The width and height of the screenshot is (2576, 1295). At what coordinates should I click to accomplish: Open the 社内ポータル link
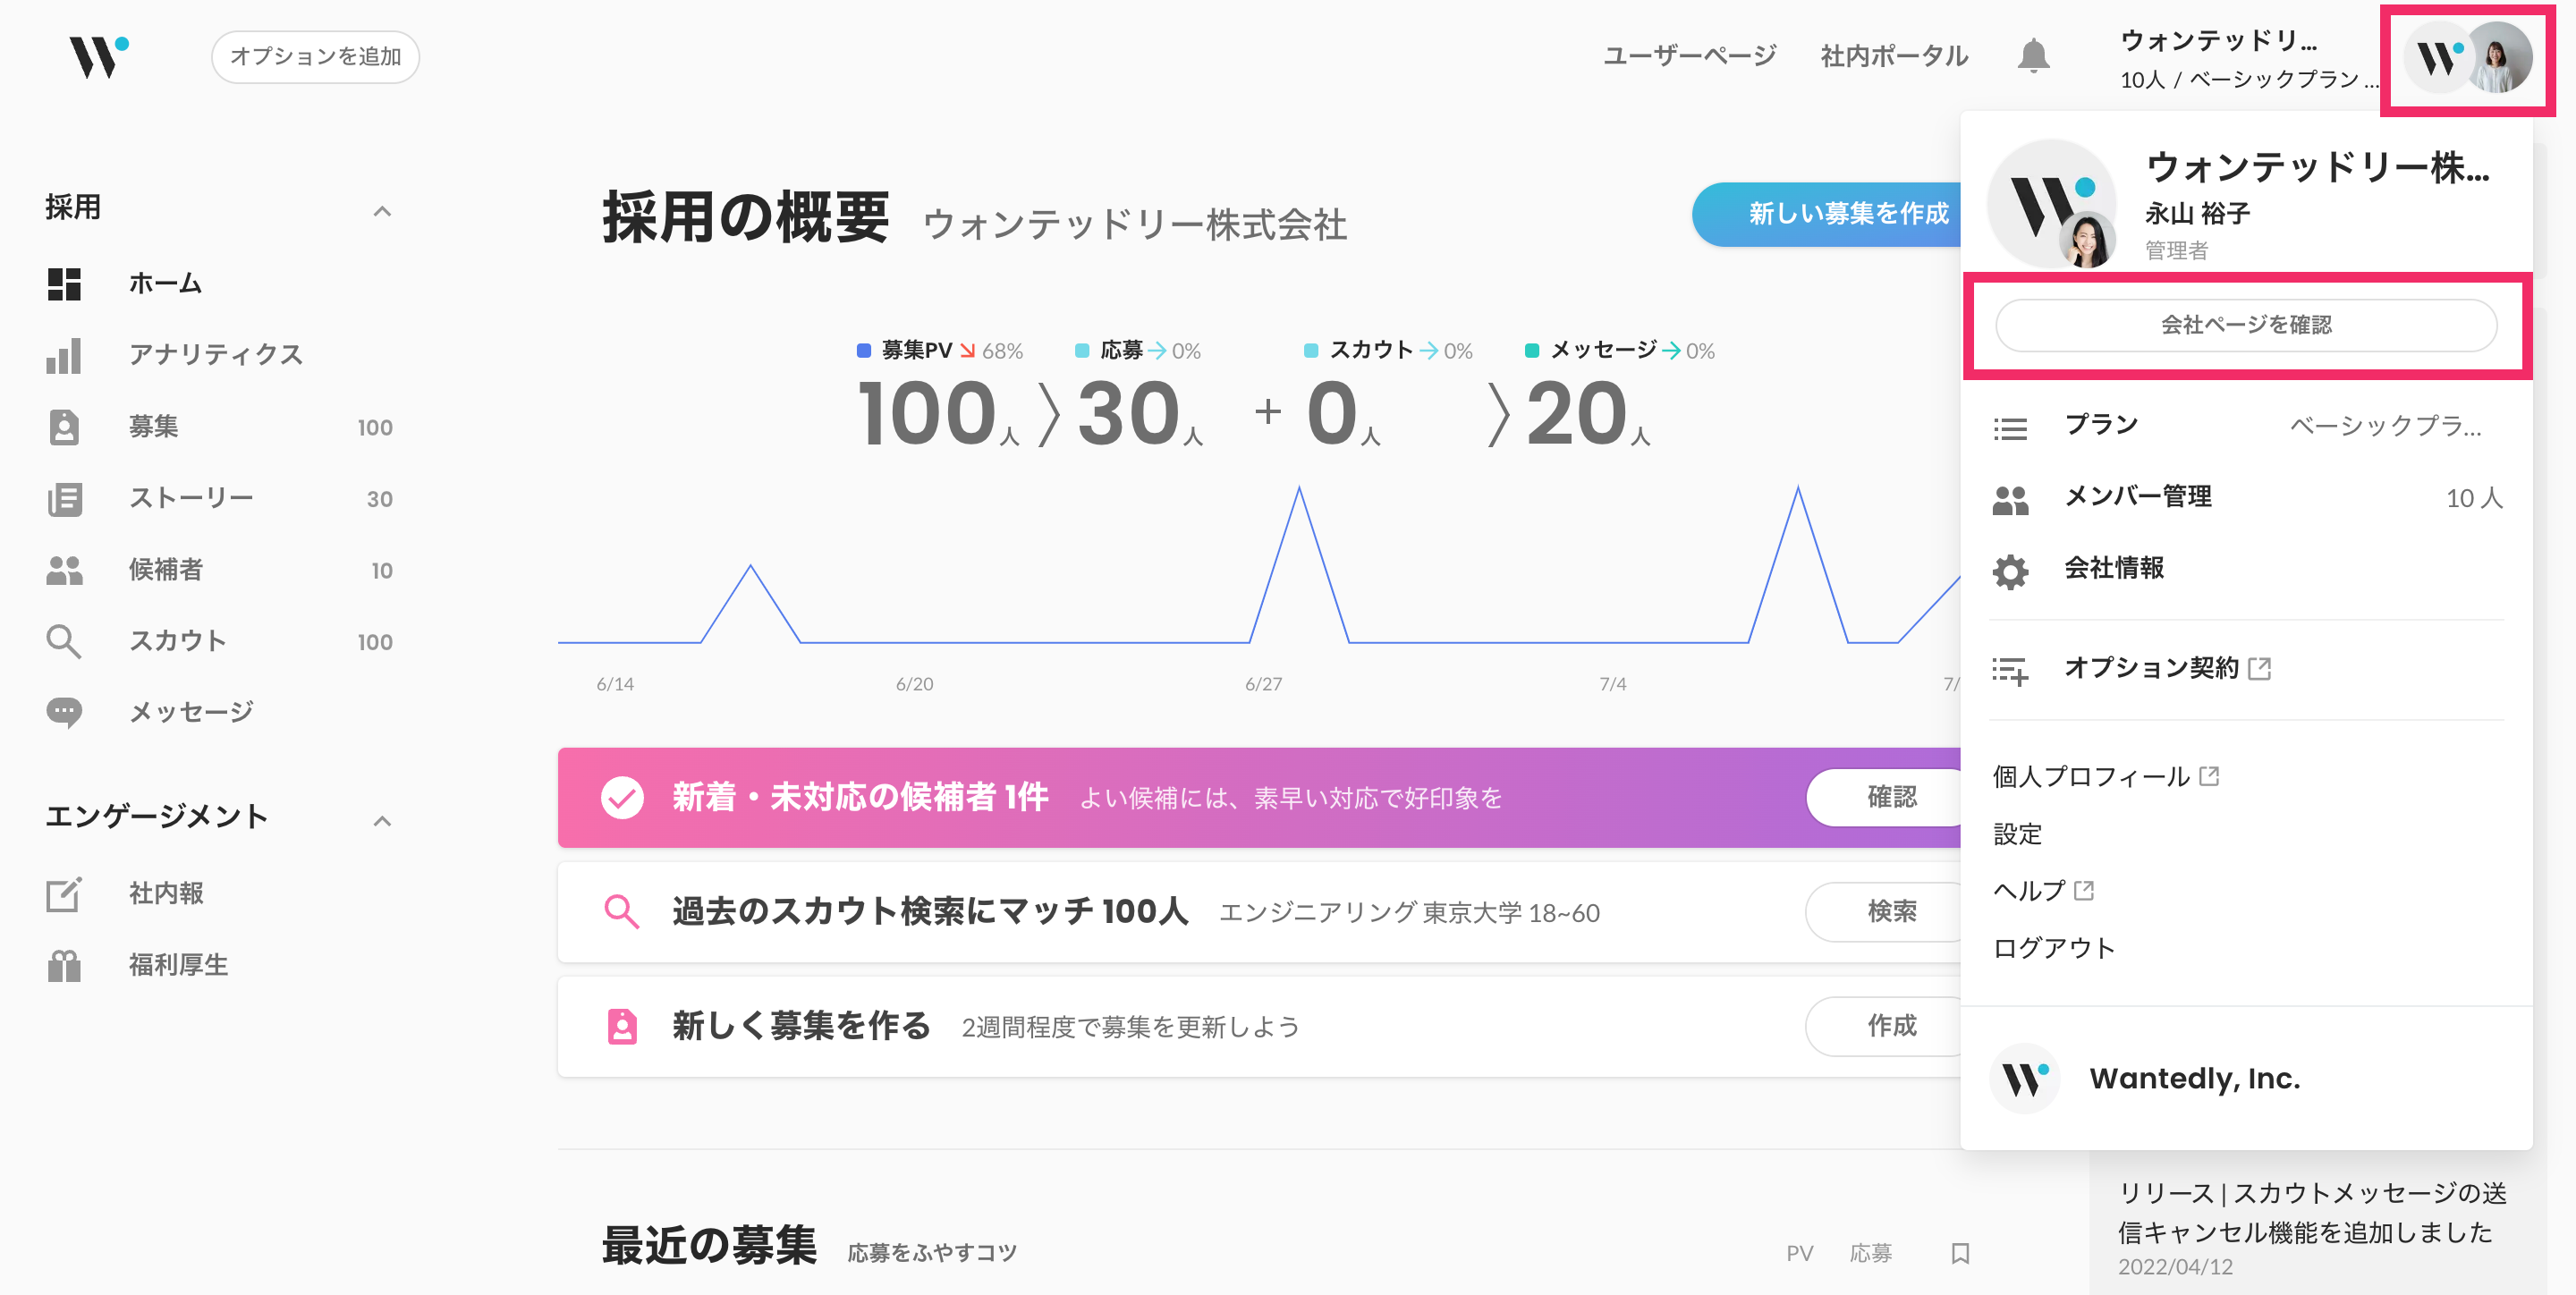coord(1894,56)
